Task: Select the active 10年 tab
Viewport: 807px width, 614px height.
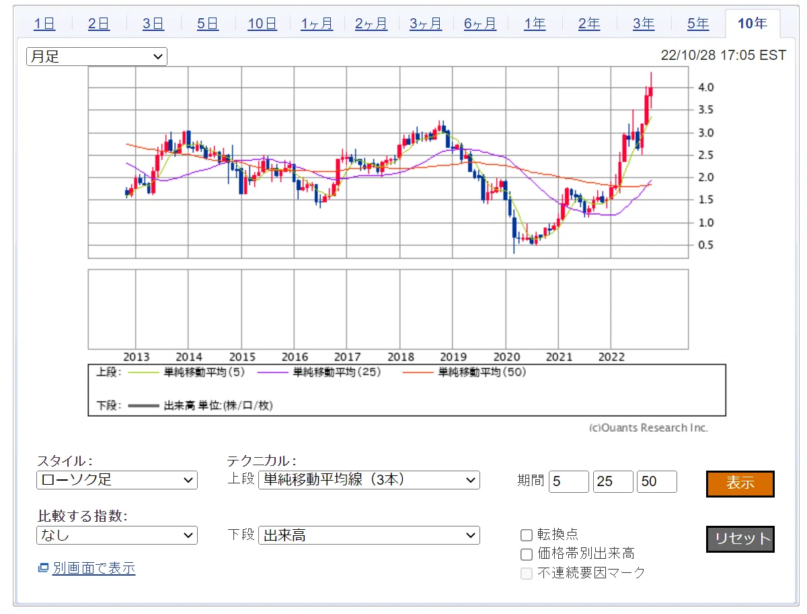Action: pos(753,24)
